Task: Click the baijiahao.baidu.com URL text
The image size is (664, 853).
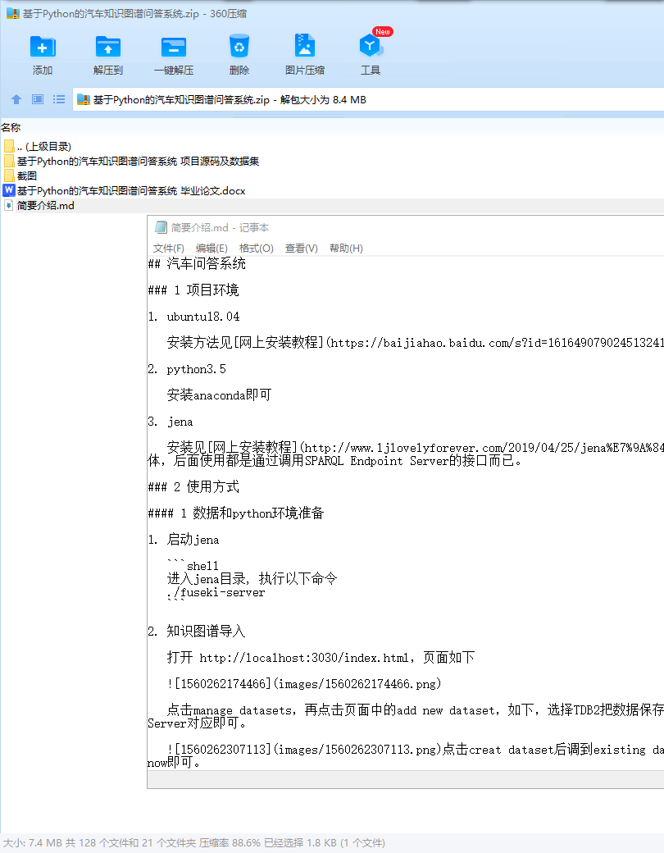Action: pyautogui.click(x=497, y=343)
